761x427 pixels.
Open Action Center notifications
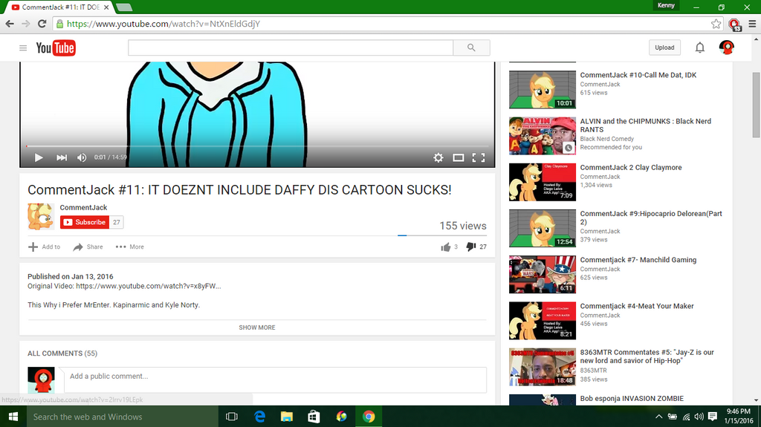pyautogui.click(x=713, y=417)
